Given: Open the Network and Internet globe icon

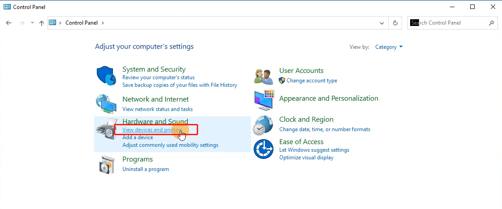Looking at the screenshot, I should (x=106, y=104).
